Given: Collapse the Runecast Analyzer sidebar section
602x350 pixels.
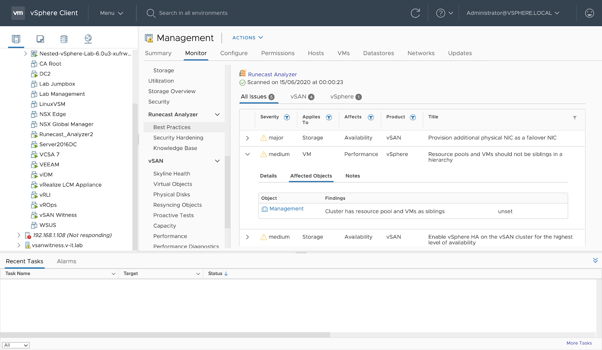Looking at the screenshot, I should coord(217,115).
